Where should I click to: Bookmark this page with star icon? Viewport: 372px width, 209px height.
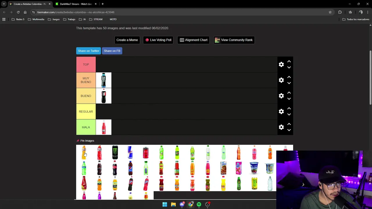[x=330, y=12]
